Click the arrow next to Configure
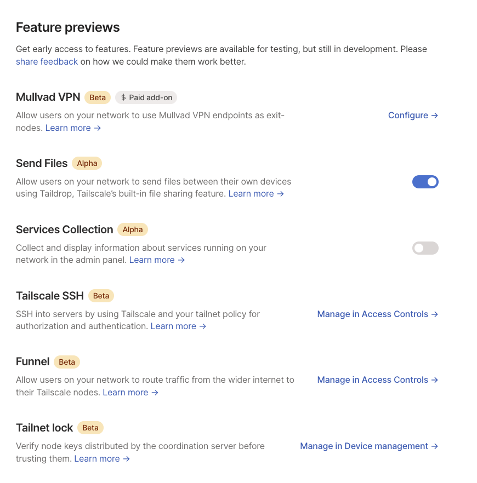 click(435, 116)
